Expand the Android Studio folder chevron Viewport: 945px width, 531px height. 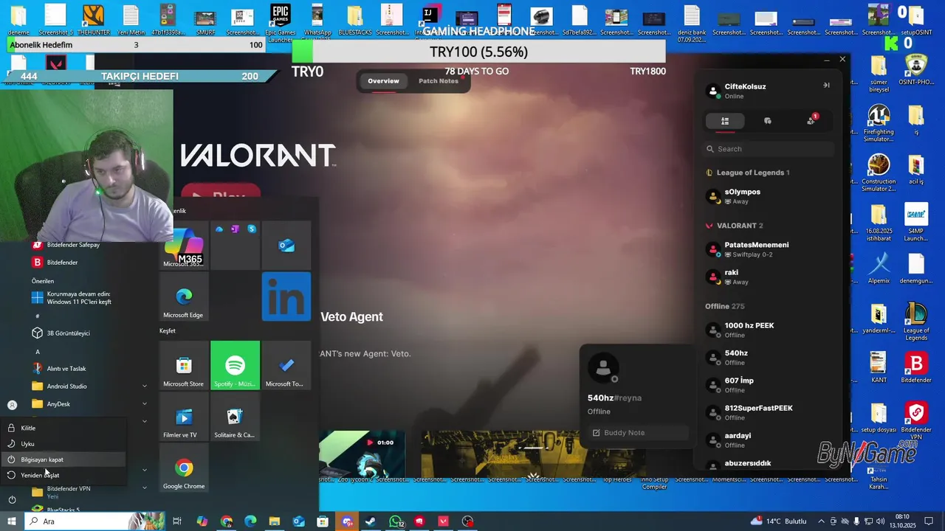[145, 386]
